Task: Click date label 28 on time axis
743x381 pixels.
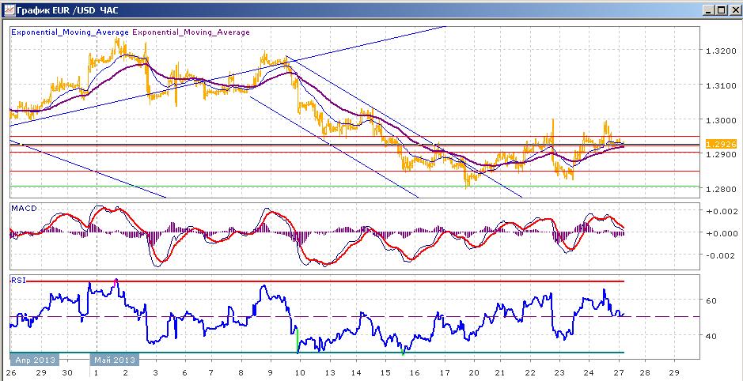Action: click(x=646, y=372)
